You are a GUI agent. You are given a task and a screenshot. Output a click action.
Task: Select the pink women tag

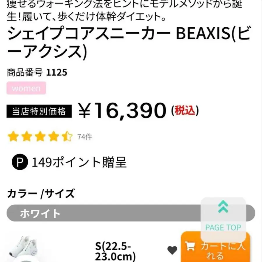[26, 88]
